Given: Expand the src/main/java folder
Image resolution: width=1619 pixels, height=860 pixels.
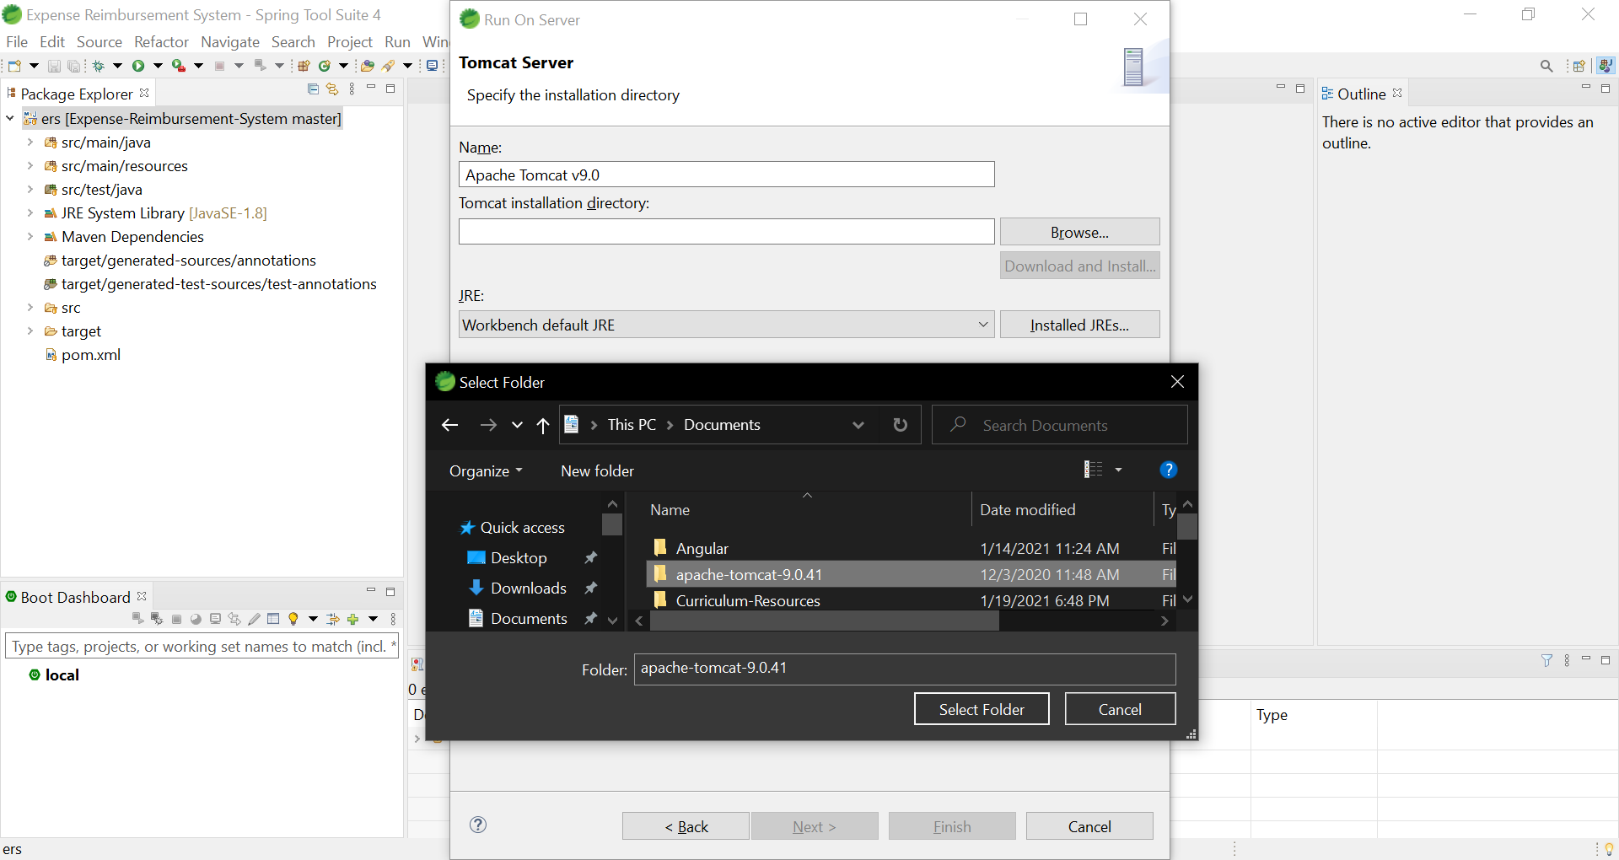Looking at the screenshot, I should 30,142.
